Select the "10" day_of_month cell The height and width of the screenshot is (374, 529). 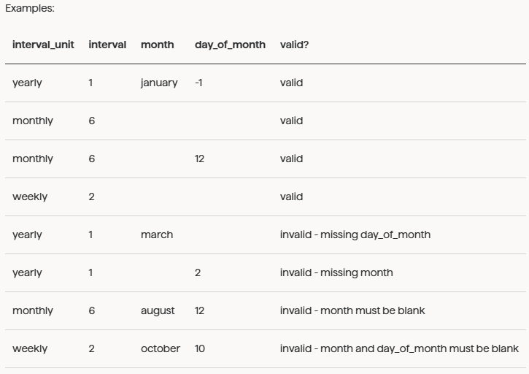coord(200,348)
